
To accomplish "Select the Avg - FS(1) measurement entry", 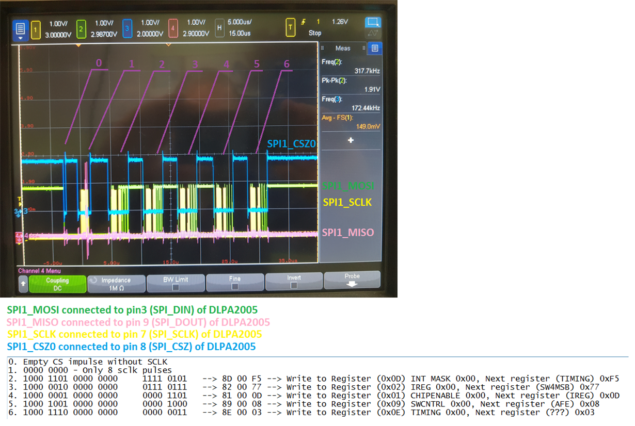I will (351, 122).
